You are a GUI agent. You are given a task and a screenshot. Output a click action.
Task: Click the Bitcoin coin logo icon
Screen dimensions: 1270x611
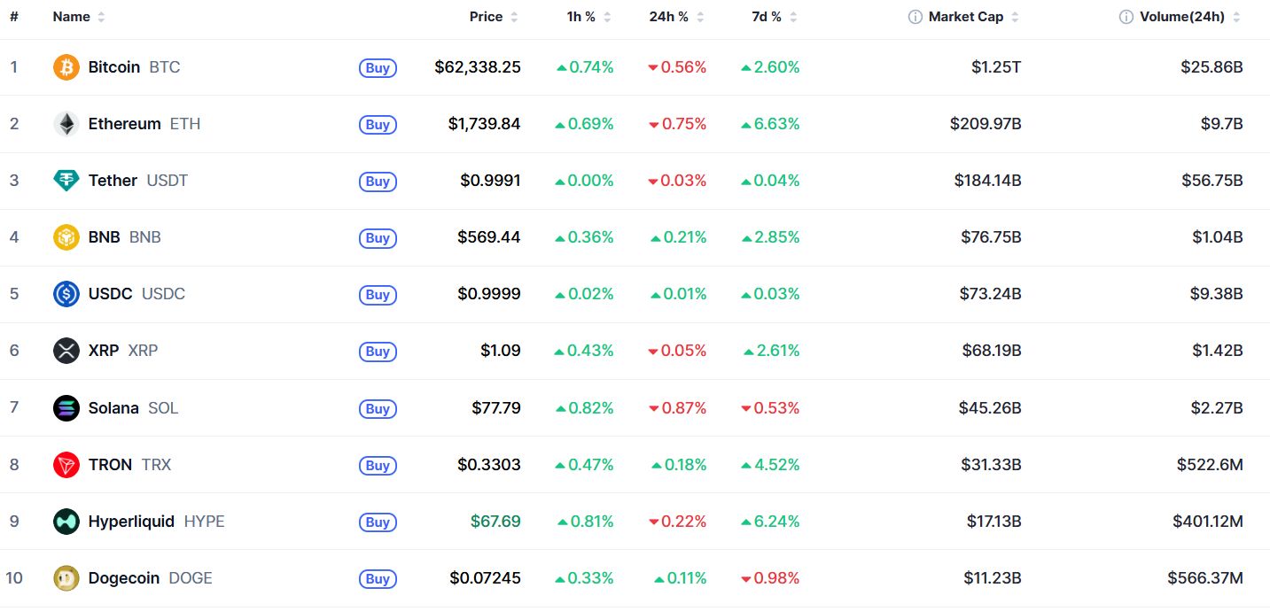[x=66, y=67]
